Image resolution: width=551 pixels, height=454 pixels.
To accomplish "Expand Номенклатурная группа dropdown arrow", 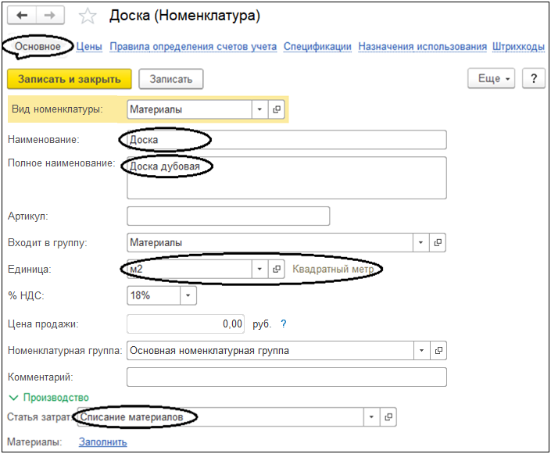I will [x=422, y=351].
